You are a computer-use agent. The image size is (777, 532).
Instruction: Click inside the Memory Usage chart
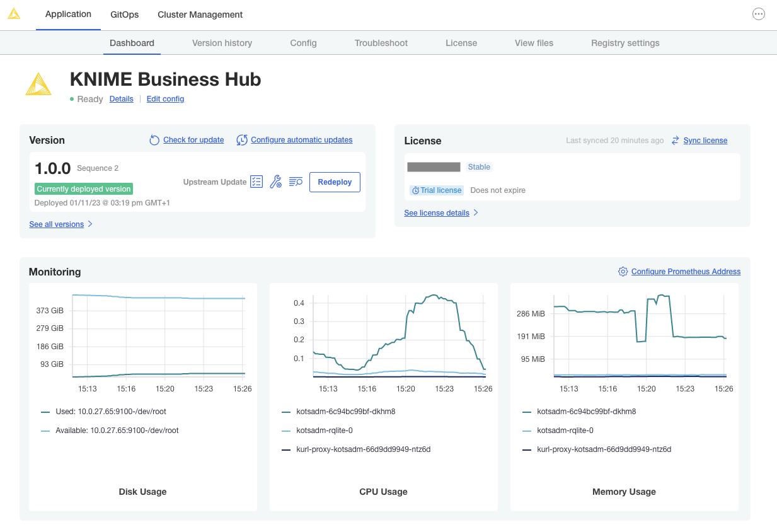(x=640, y=334)
